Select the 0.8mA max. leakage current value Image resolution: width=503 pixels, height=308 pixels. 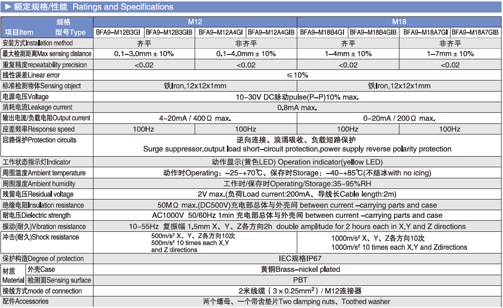point(297,107)
